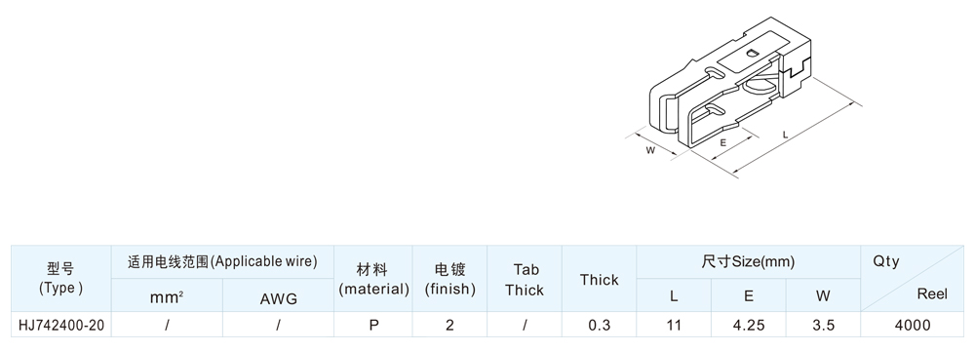The height and width of the screenshot is (351, 975).
Task: Click the mm² sub-header
Action: 167,295
